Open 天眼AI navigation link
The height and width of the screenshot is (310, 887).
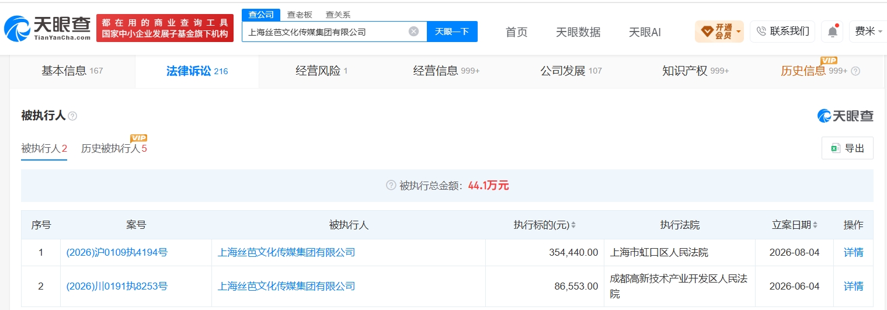coord(645,32)
